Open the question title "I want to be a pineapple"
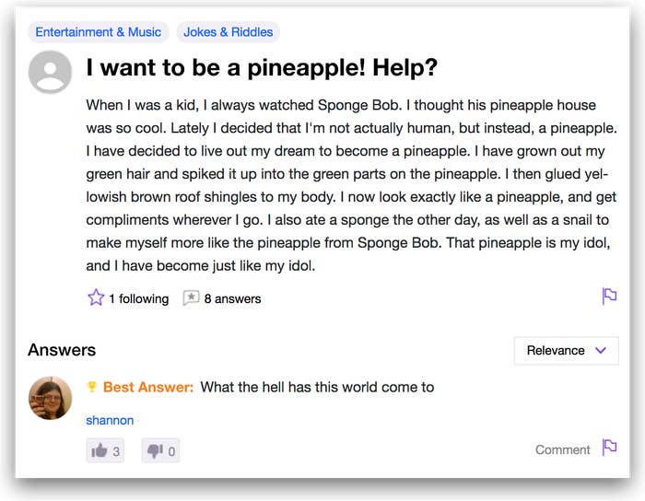This screenshot has width=645, height=501. (x=262, y=67)
